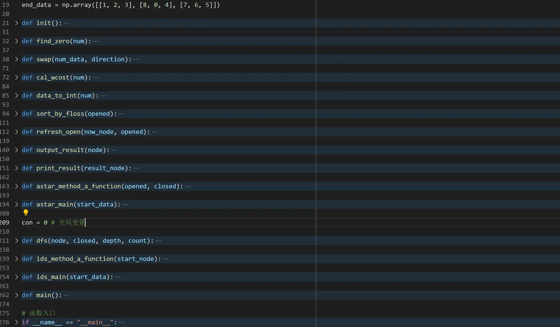
Task: Unfold the astar_main function chevron
Action: point(16,204)
